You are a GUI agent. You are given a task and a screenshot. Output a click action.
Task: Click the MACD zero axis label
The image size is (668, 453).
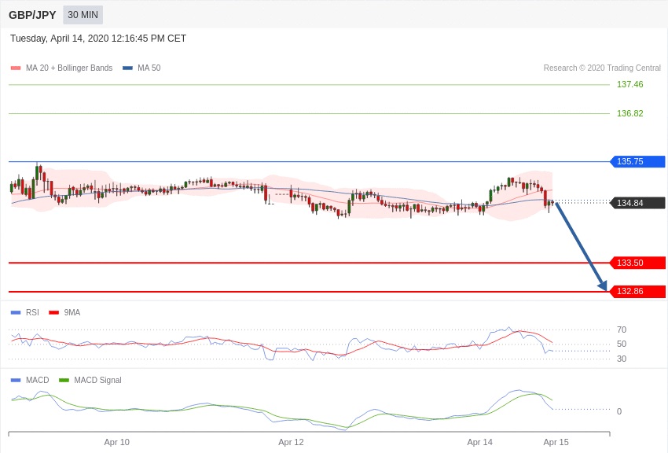[619, 411]
